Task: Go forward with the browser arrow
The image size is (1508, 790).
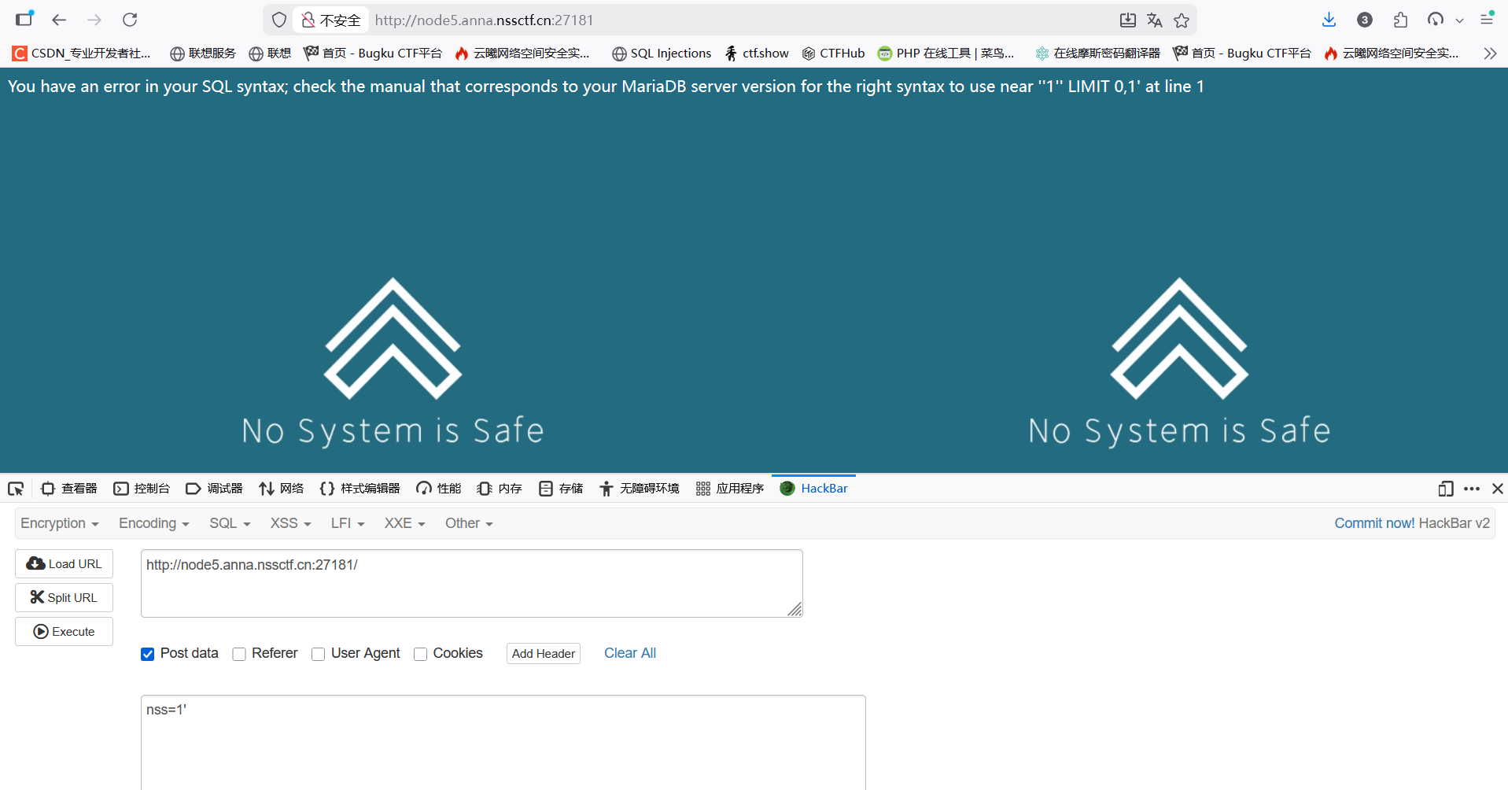Action: point(94,20)
